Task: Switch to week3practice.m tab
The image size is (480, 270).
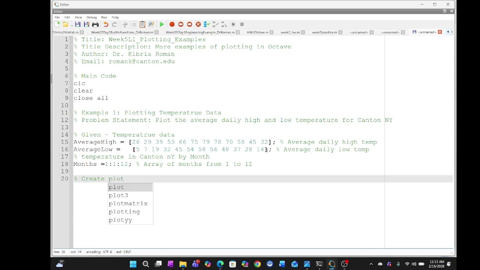Action: (x=324, y=32)
